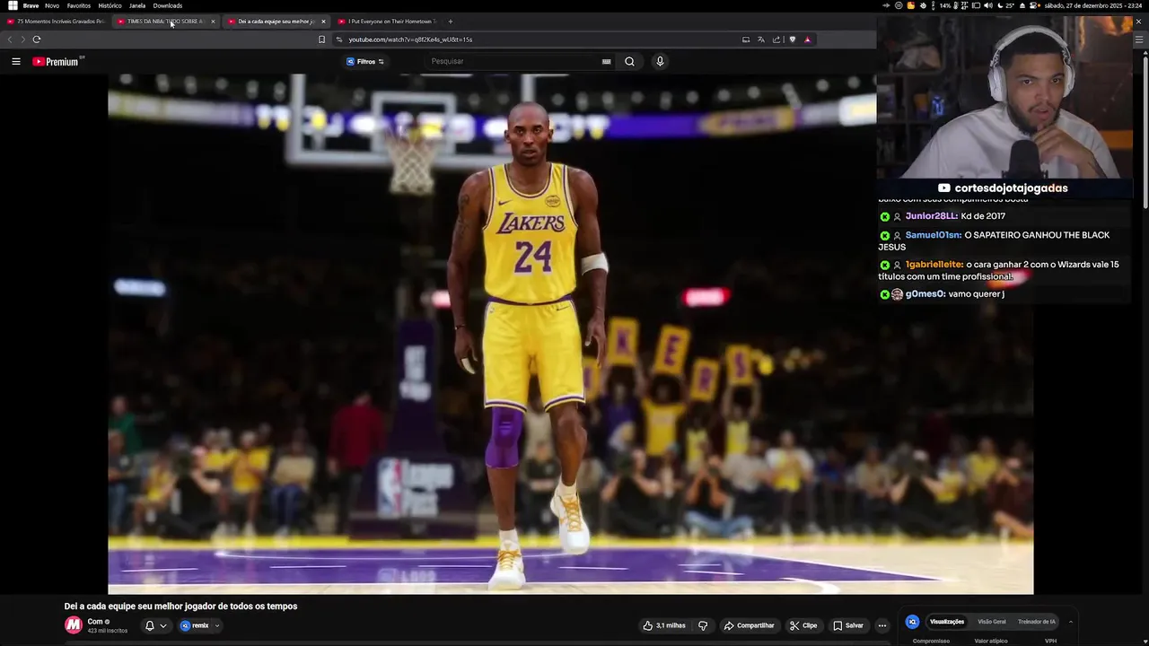The width and height of the screenshot is (1149, 646).
Task: Share the page via address bar share icon
Action: click(776, 39)
